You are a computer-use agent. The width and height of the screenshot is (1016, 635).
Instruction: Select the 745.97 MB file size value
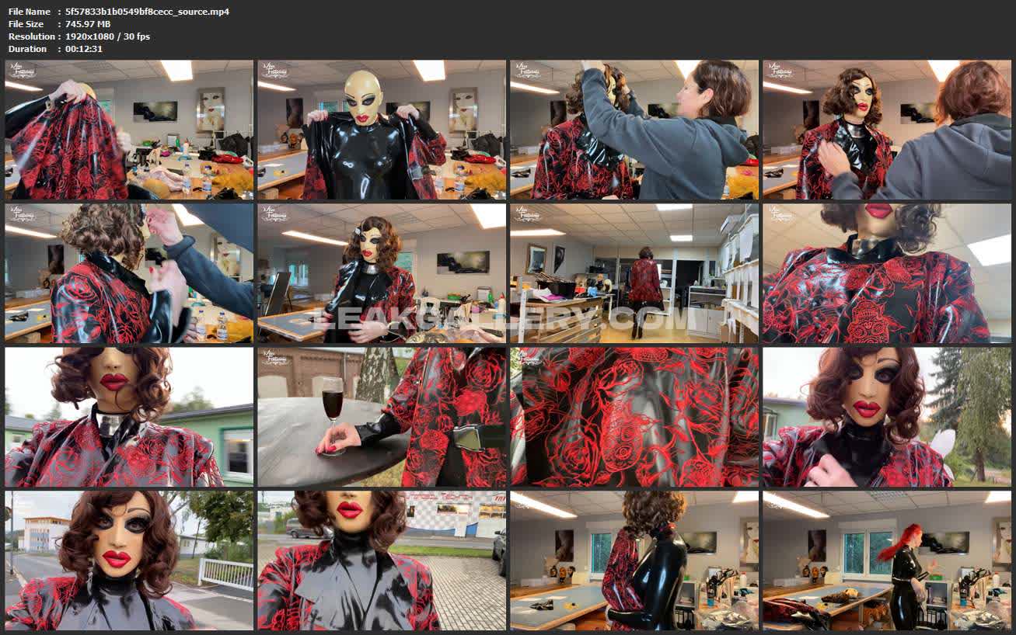pos(88,24)
